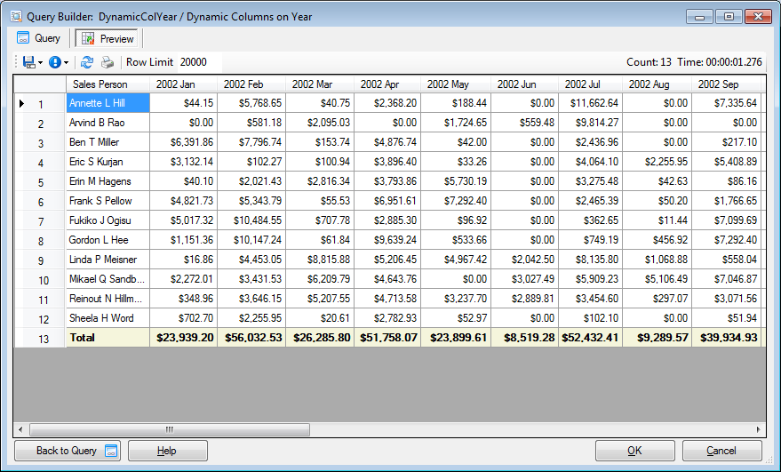Select the Frank S Pellow cell
Image resolution: width=781 pixels, height=472 pixels.
108,201
